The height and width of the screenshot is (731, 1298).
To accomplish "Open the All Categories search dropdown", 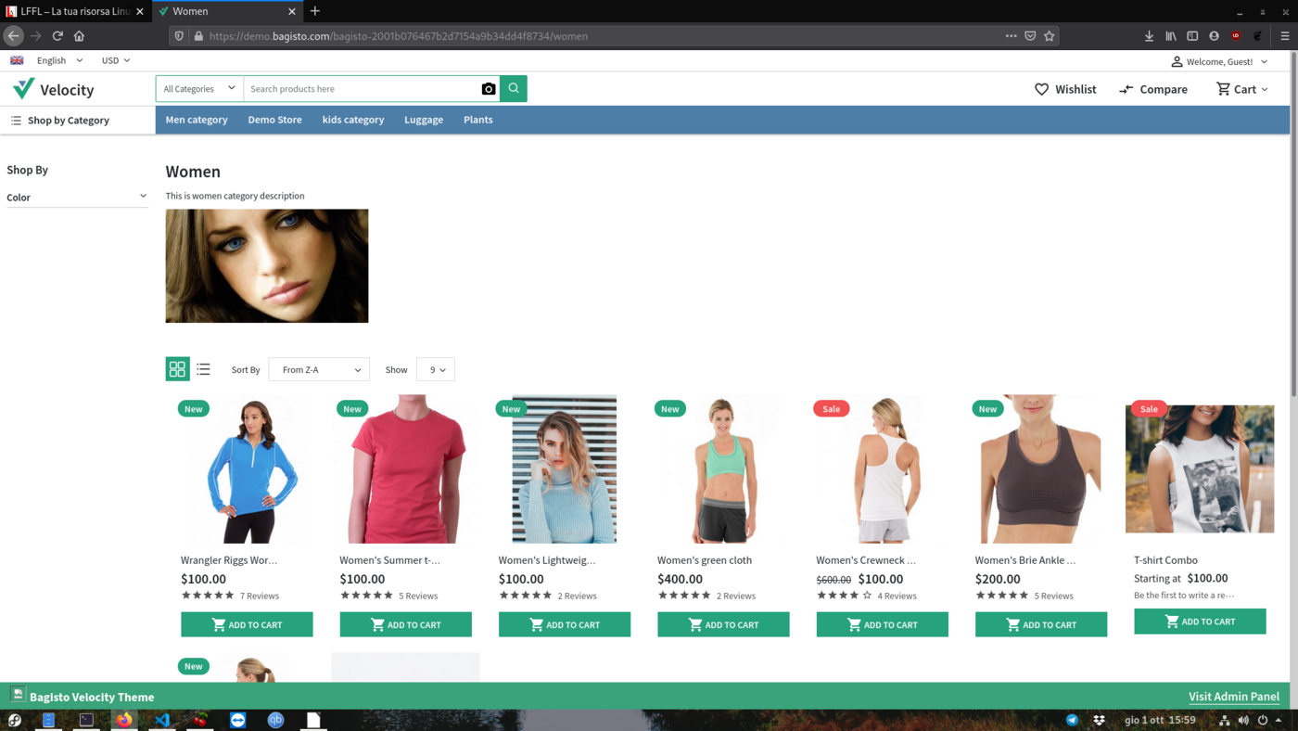I will click(x=199, y=89).
